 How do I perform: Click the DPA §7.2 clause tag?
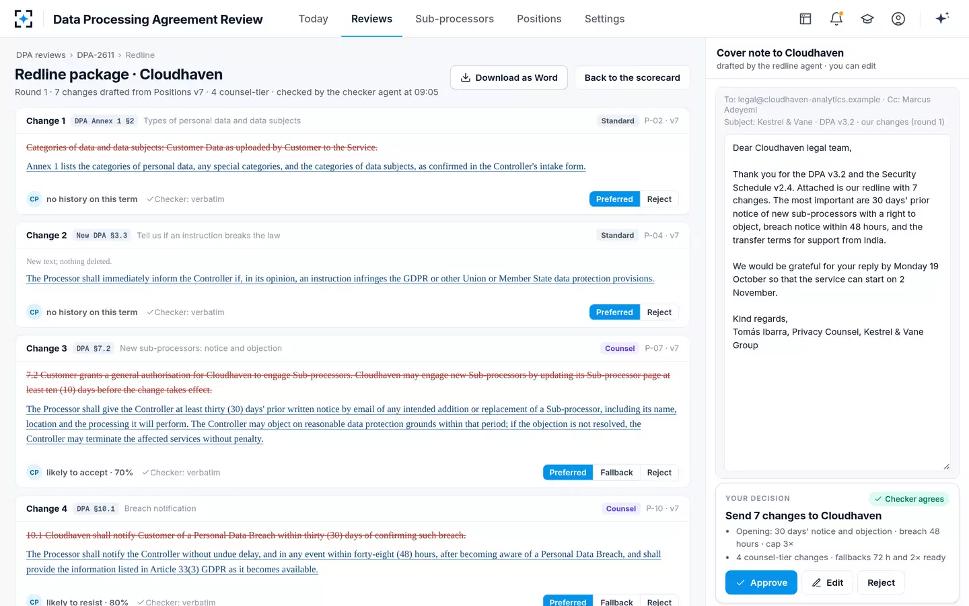[x=94, y=349]
